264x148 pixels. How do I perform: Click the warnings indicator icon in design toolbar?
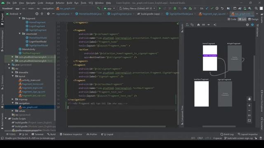pos(247,25)
